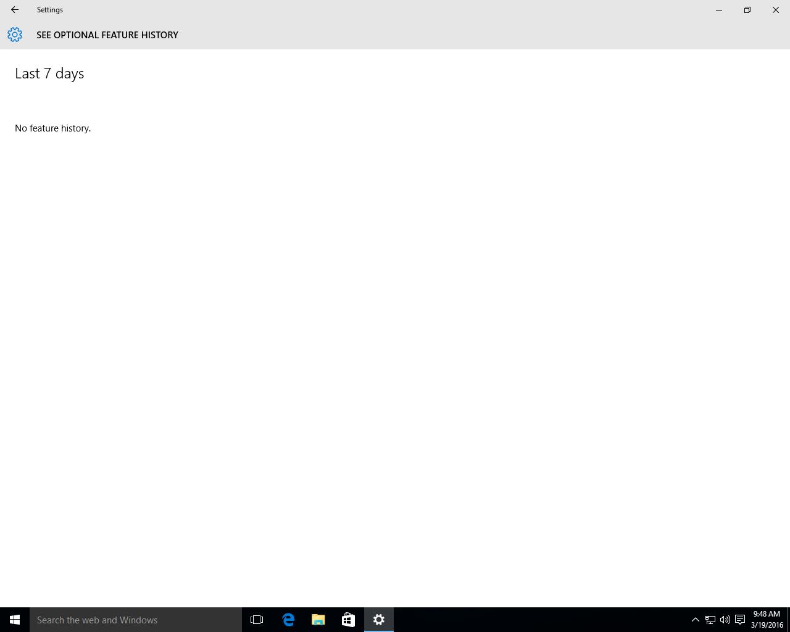Open the network status tray icon
The width and height of the screenshot is (790, 632).
click(710, 620)
